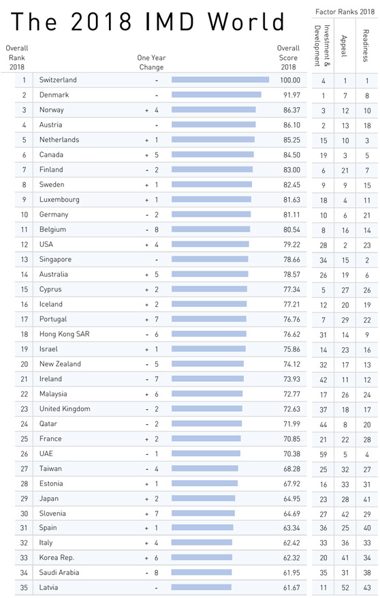Click Norway's score bar

(x=214, y=110)
